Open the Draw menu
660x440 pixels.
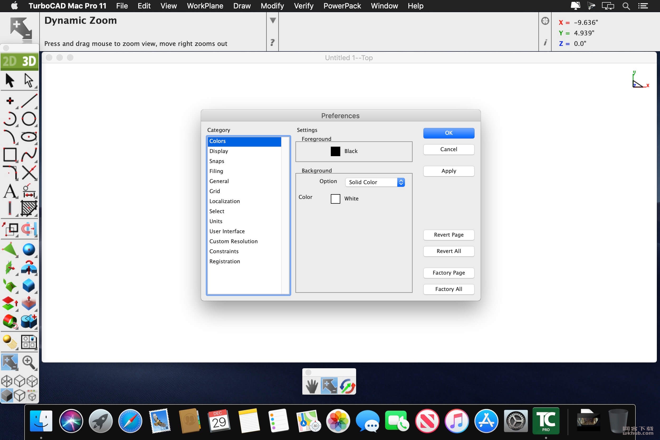click(x=242, y=6)
